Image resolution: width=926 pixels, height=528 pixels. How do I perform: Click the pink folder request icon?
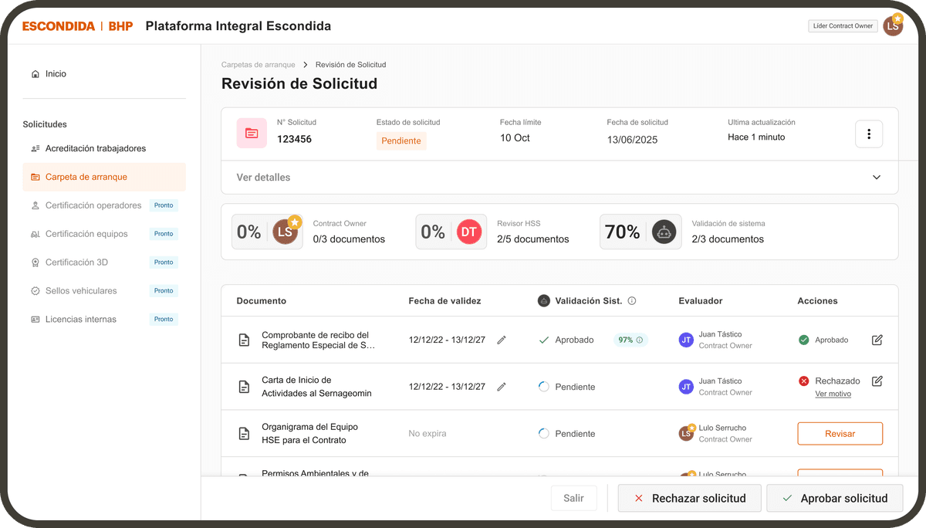(x=252, y=134)
